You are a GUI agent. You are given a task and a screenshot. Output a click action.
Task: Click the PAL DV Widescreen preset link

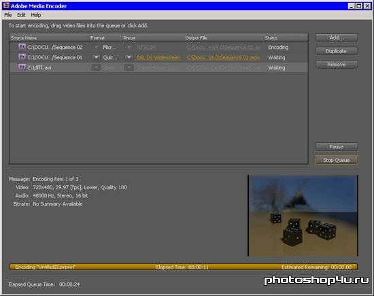pyautogui.click(x=158, y=58)
